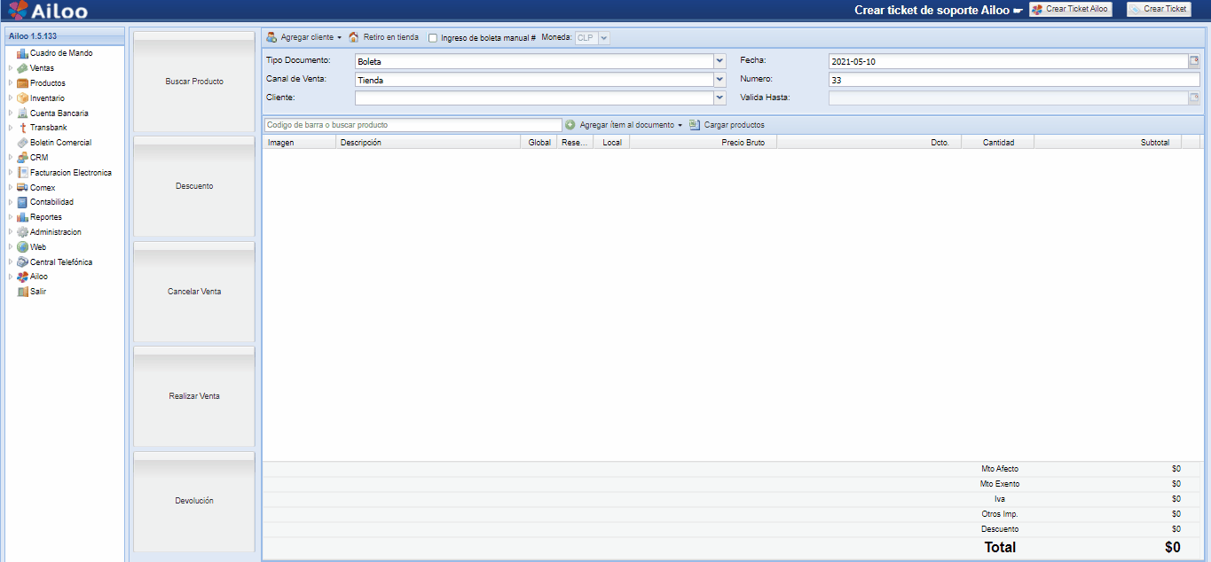
Task: Click the Descuento button
Action: [194, 186]
